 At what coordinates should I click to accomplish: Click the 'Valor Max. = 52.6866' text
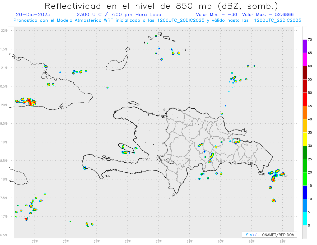268,15
